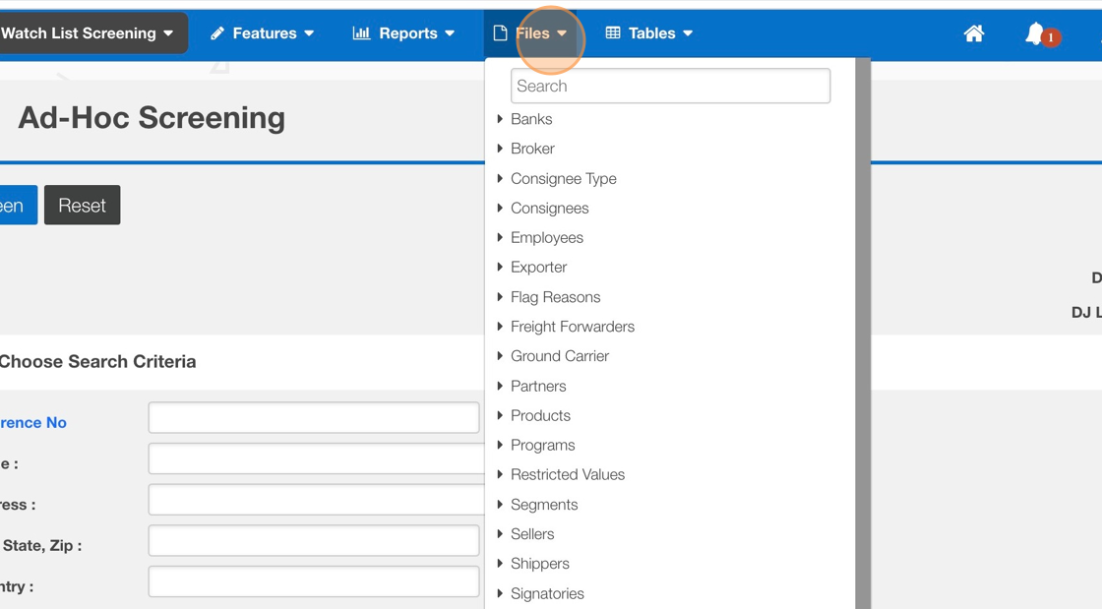Click the Files dropdown scrollbar
1102x609 pixels.
coord(863,333)
